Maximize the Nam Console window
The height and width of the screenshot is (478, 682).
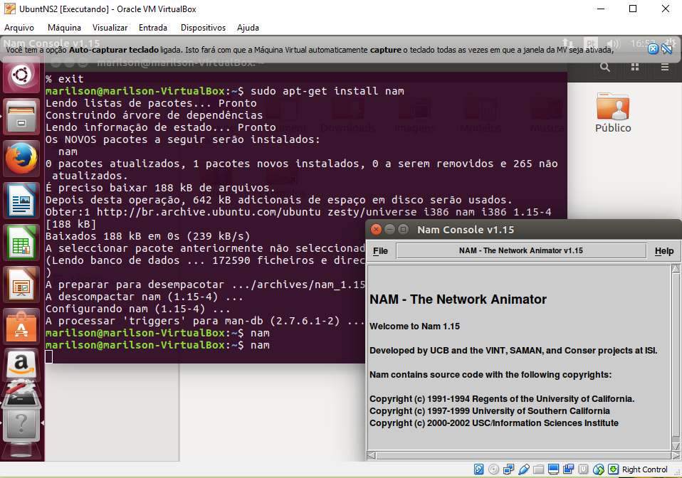pyautogui.click(x=403, y=230)
